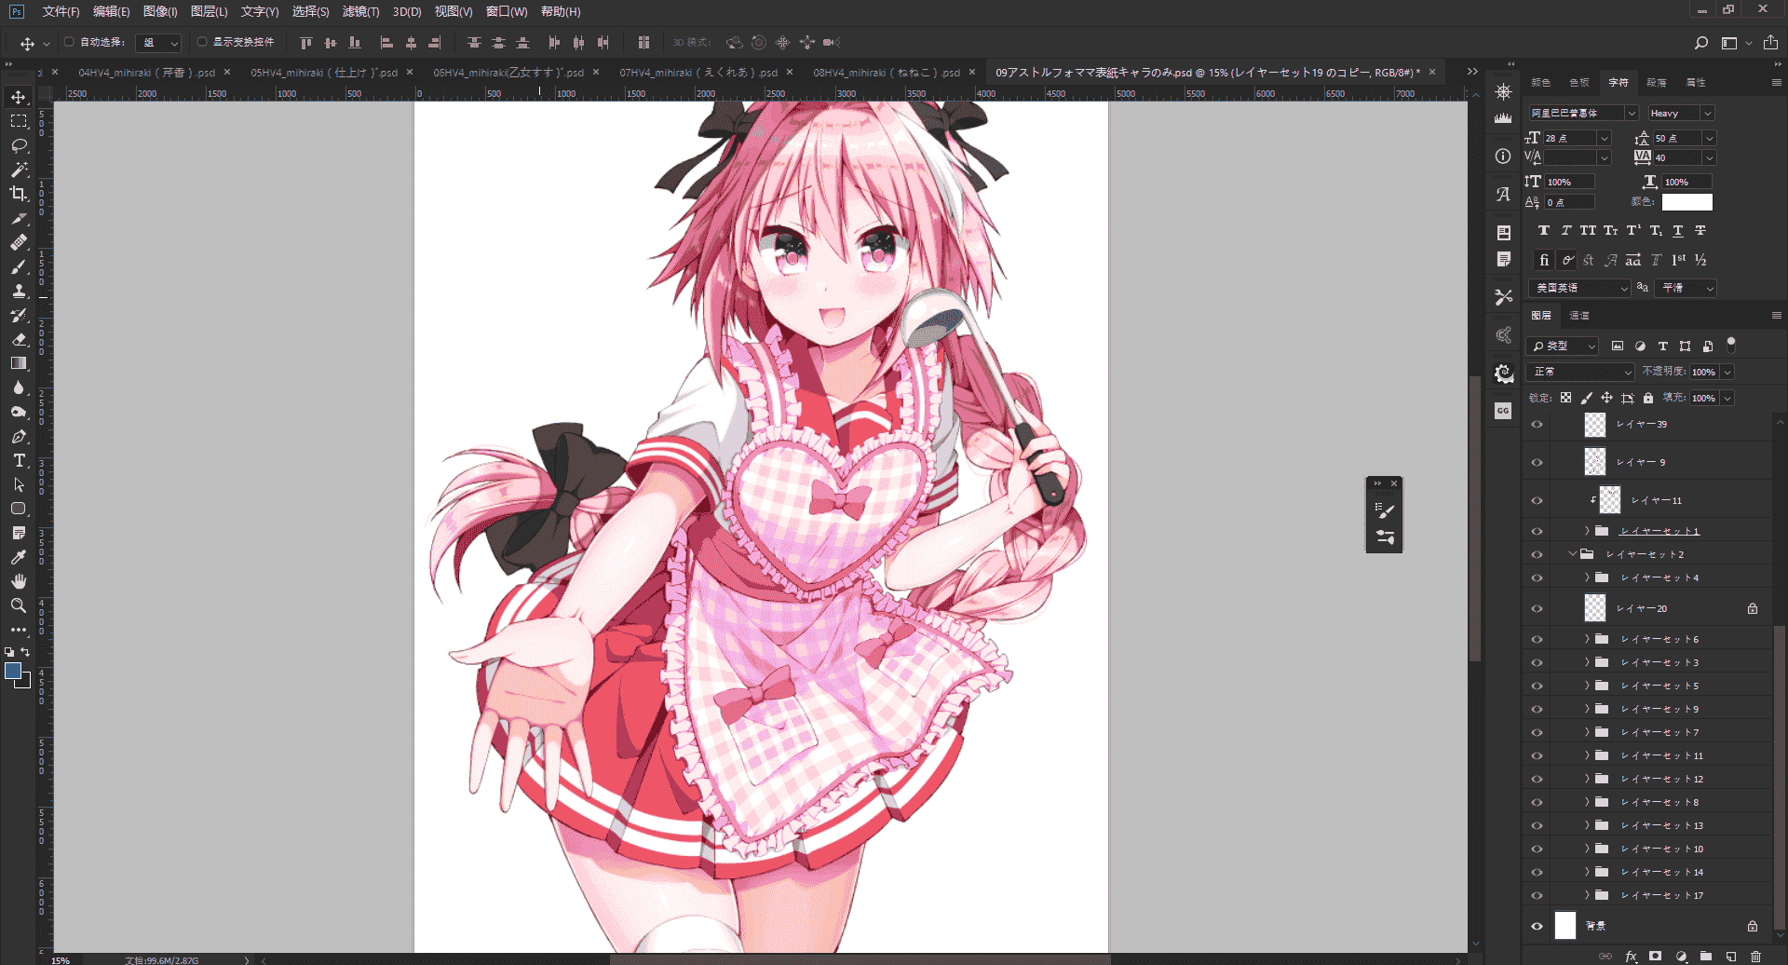Select the Gradient tool
The width and height of the screenshot is (1788, 965).
coord(19,363)
